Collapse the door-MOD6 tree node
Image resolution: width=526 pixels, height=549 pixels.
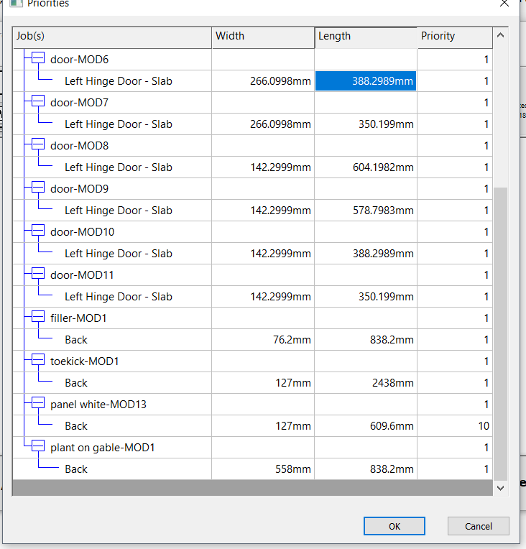37,59
